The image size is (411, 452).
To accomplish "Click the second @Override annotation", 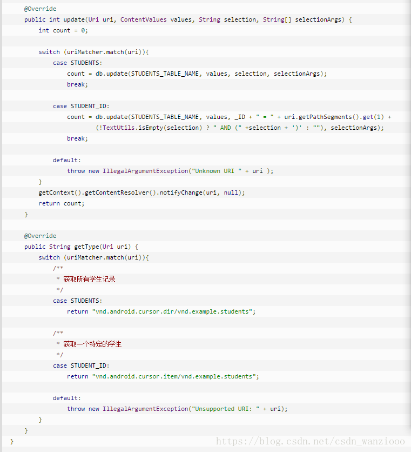I will (40, 236).
